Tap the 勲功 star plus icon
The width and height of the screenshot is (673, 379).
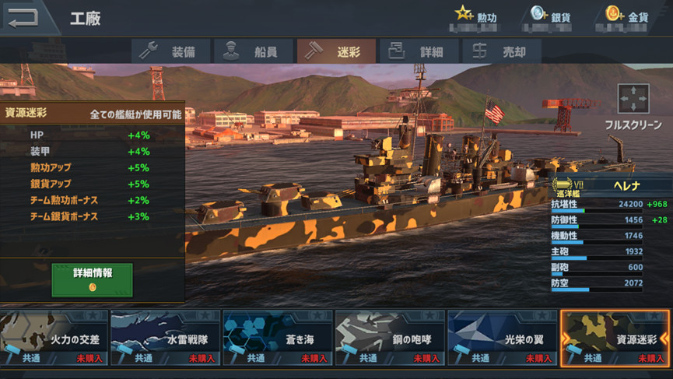click(x=464, y=13)
